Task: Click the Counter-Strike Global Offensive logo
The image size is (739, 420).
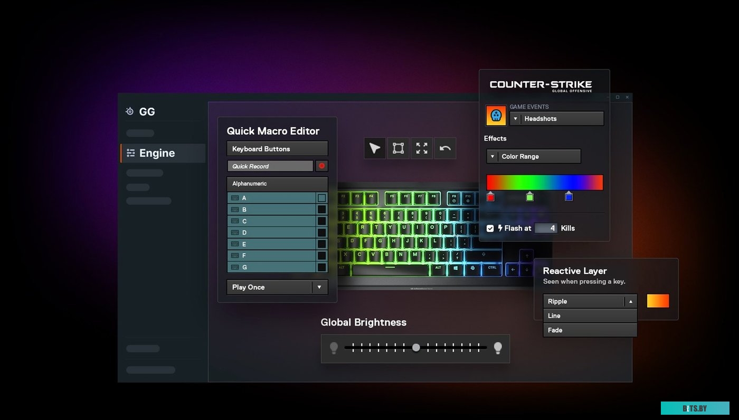Action: tap(541, 85)
